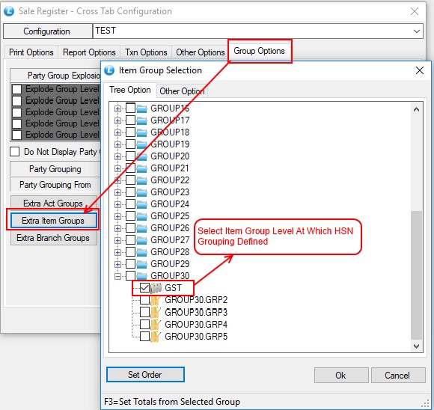434x410 pixels.
Task: Click the Extra Branch Groups button
Action: pos(54,238)
